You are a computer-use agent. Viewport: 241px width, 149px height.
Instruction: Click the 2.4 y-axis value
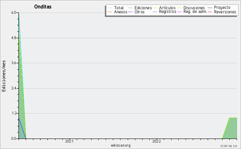coord(14,88)
